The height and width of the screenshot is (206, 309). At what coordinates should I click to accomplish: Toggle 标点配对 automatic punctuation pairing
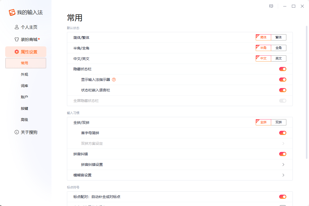282,196
